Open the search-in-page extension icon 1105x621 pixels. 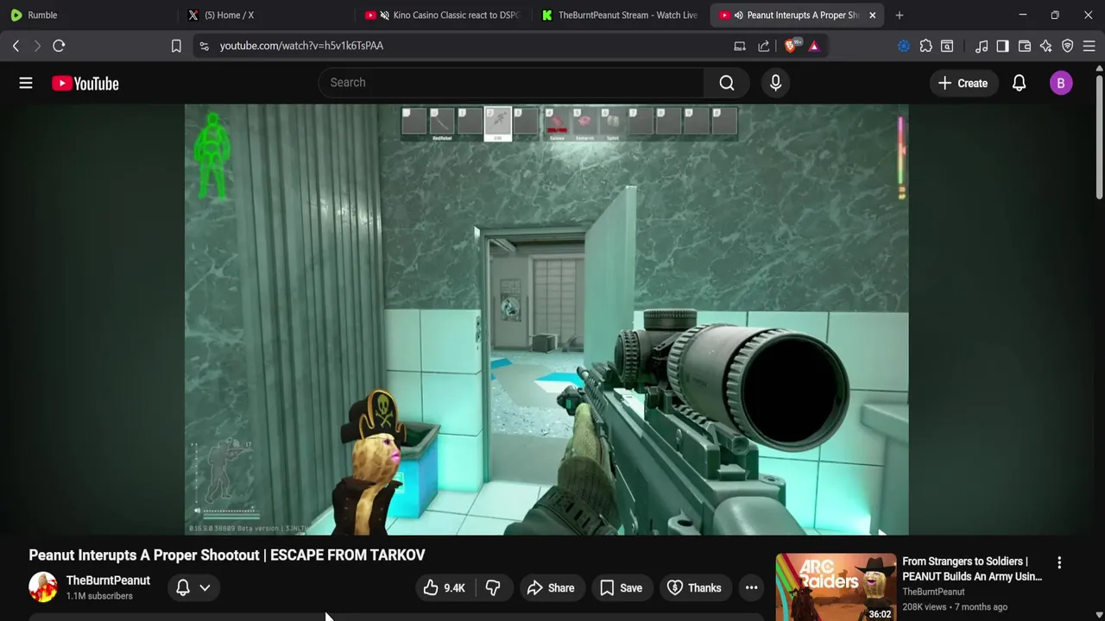(947, 46)
